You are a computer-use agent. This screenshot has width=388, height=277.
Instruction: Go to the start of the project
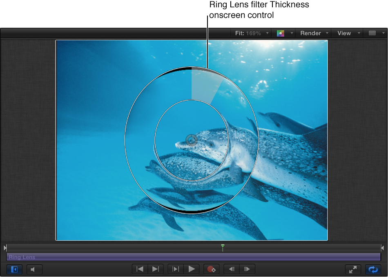(139, 269)
